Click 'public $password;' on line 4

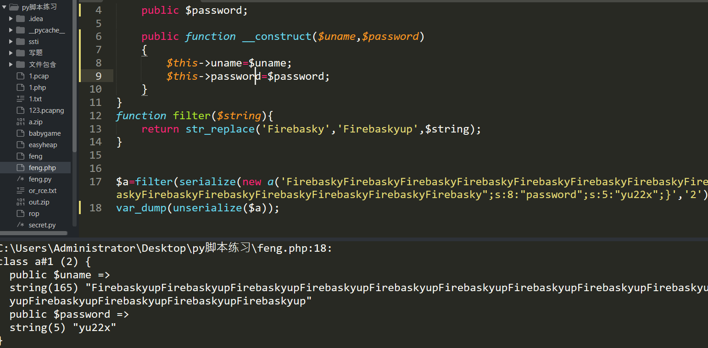[195, 11]
